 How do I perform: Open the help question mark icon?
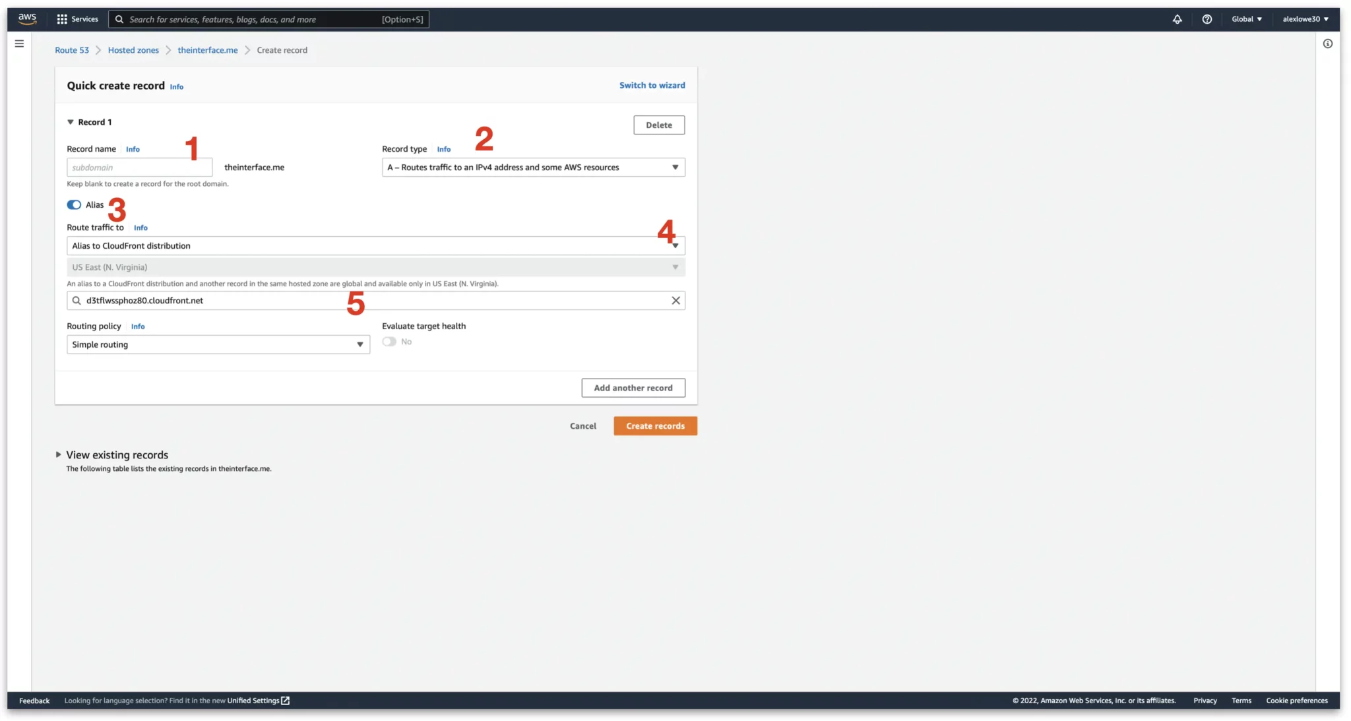click(1207, 19)
